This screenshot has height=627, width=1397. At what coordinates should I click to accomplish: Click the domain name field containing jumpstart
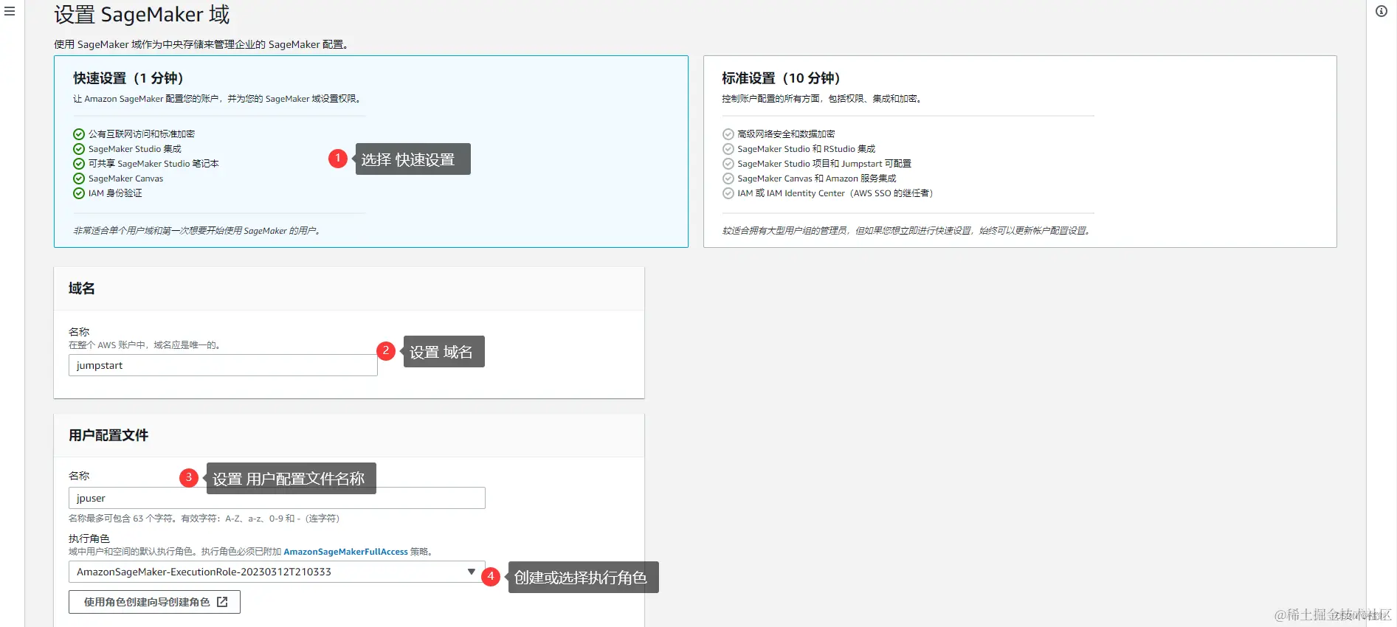coord(223,365)
